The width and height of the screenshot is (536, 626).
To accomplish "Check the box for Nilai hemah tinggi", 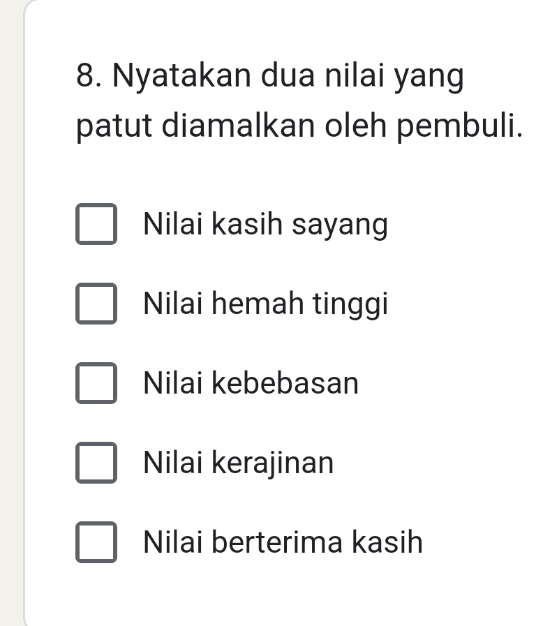I will tap(96, 304).
